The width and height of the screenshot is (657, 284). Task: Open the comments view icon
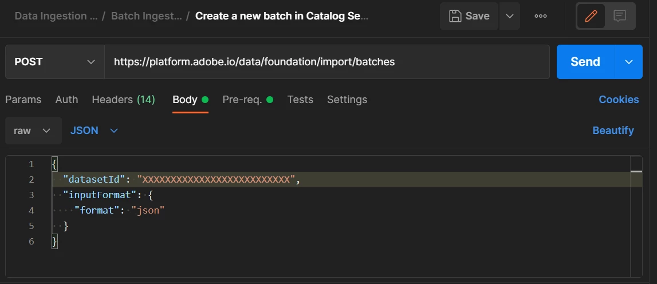coord(619,16)
